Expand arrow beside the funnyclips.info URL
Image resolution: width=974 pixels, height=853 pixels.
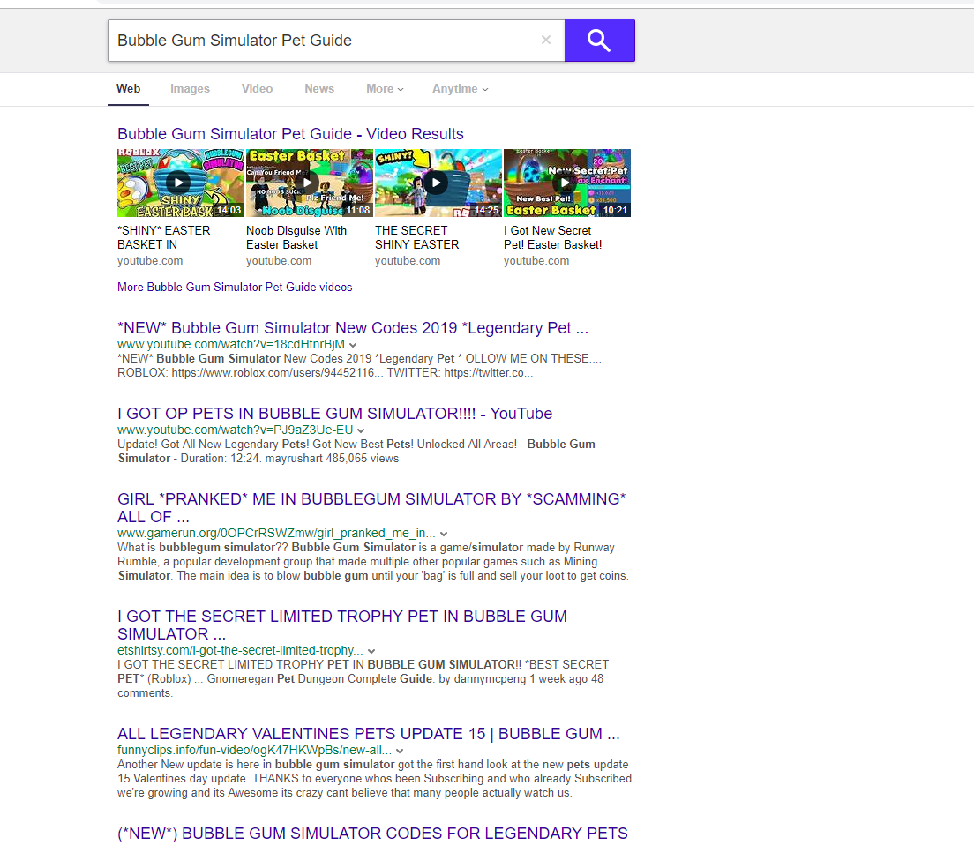400,751
